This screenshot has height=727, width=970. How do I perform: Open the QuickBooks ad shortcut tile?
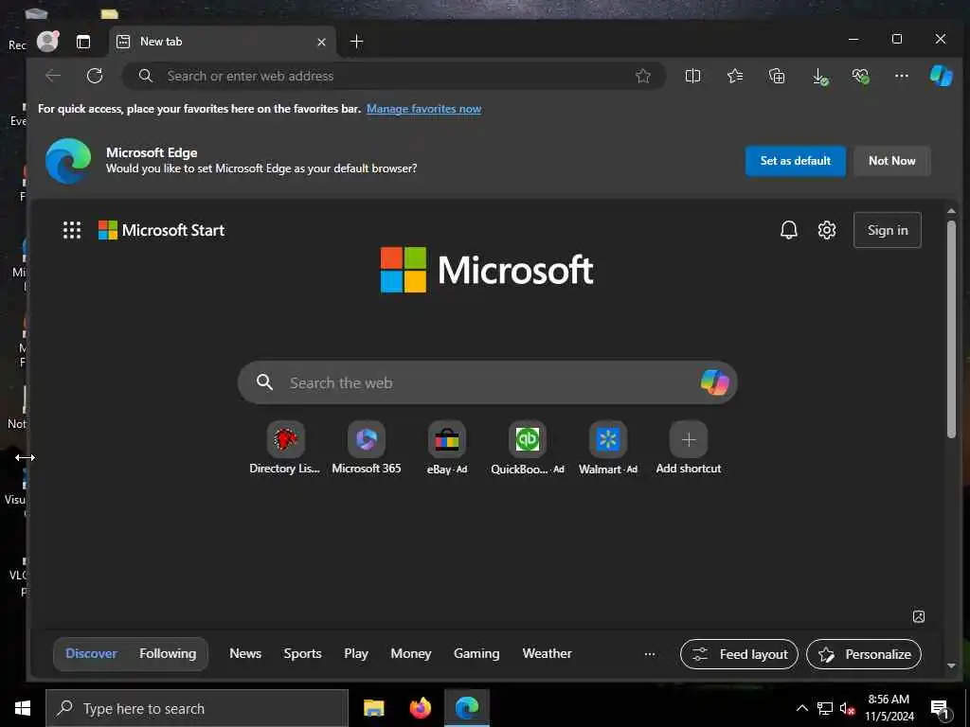pyautogui.click(x=527, y=448)
